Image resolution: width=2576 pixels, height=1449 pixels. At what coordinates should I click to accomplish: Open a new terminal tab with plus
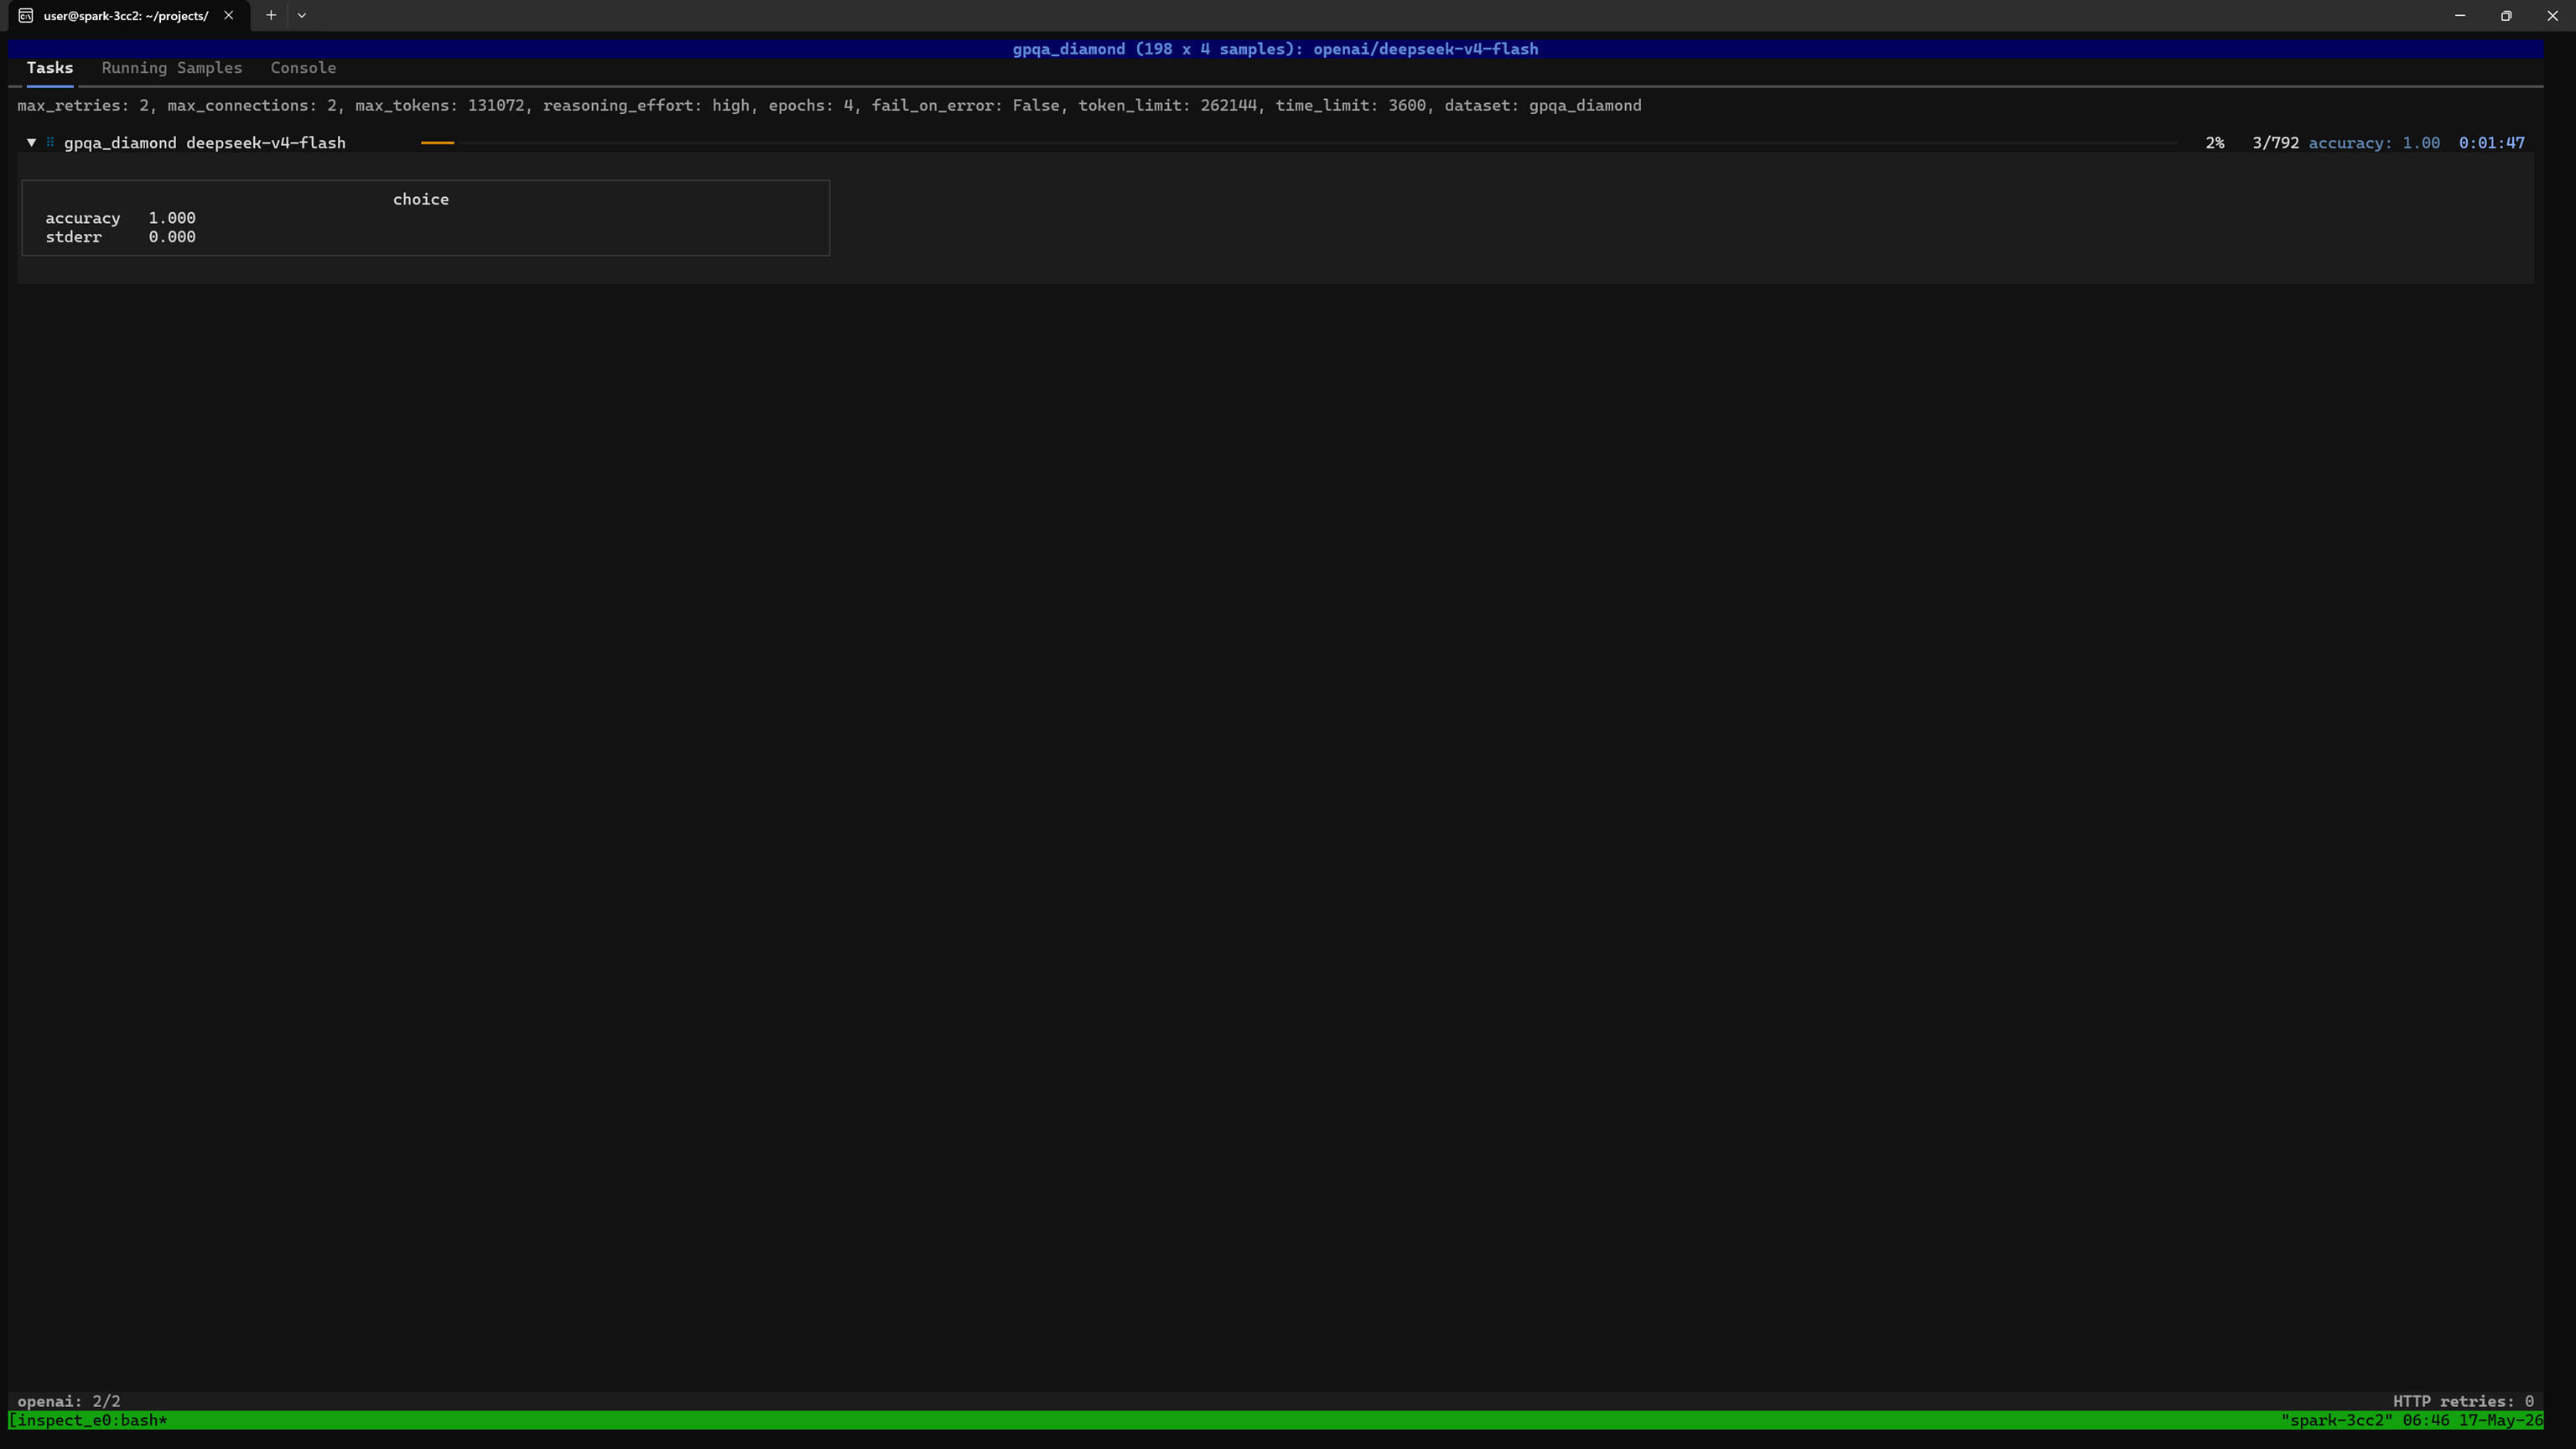click(270, 15)
